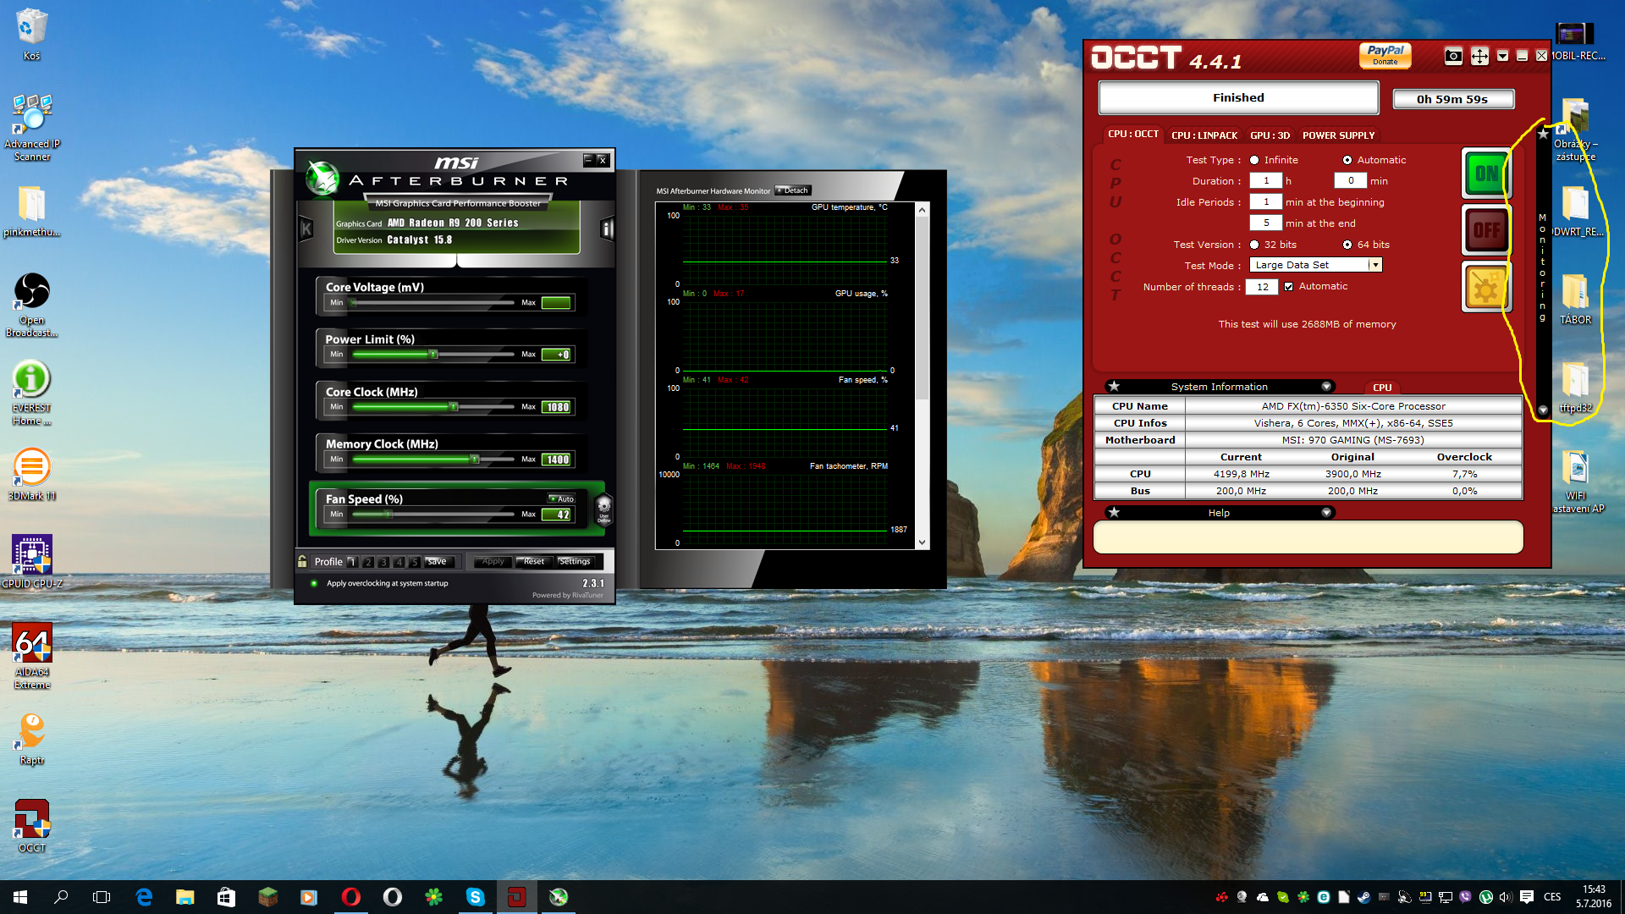Image resolution: width=1625 pixels, height=914 pixels.
Task: Click the Afterburner profile lock icon
Action: coord(302,561)
